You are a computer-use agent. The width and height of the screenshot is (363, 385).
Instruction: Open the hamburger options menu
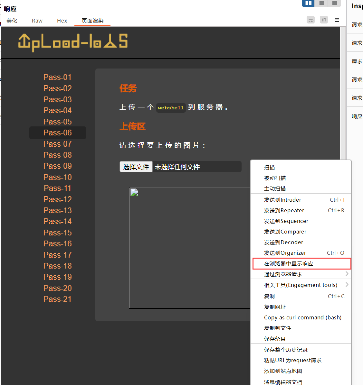click(x=337, y=20)
